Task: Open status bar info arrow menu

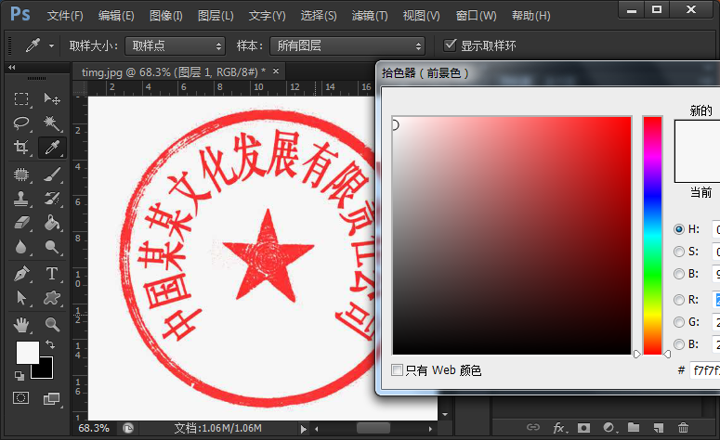Action: [x=303, y=429]
